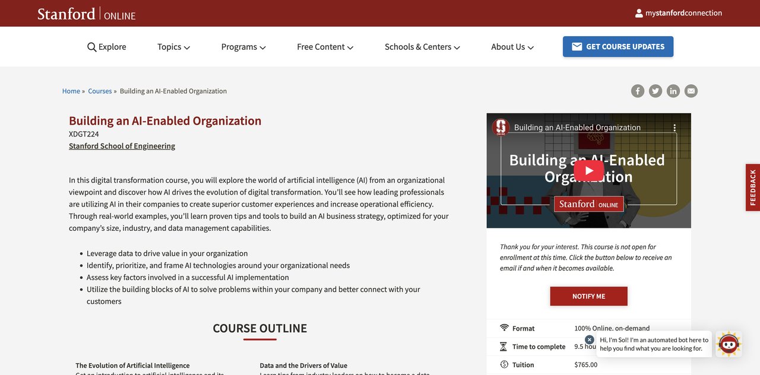Expand the Topics dropdown menu
Screen dimensions: 760x375
pyautogui.click(x=173, y=47)
